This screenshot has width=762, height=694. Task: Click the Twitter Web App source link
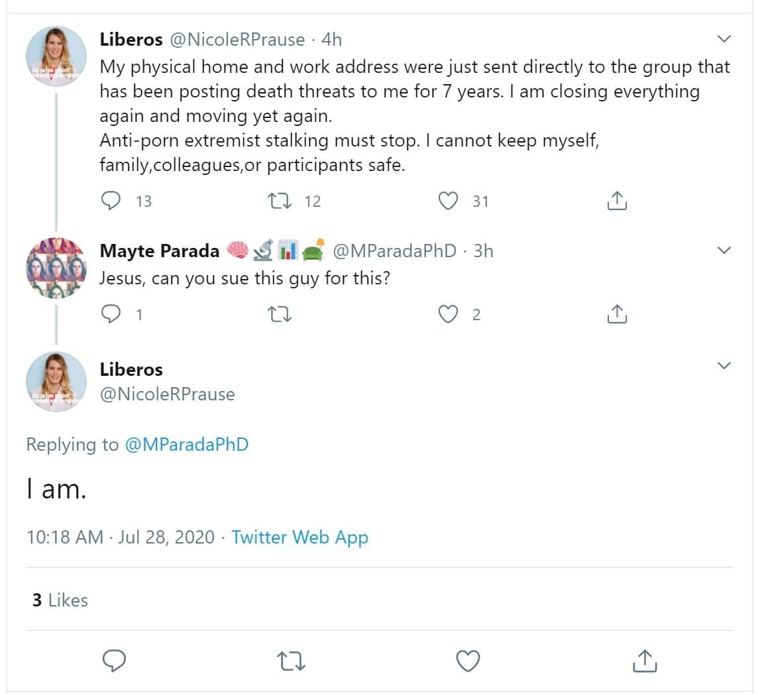click(299, 537)
